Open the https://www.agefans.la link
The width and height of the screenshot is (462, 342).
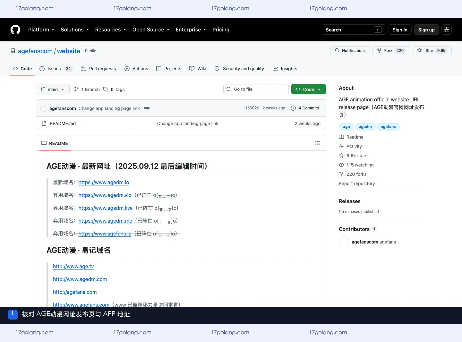105,234
